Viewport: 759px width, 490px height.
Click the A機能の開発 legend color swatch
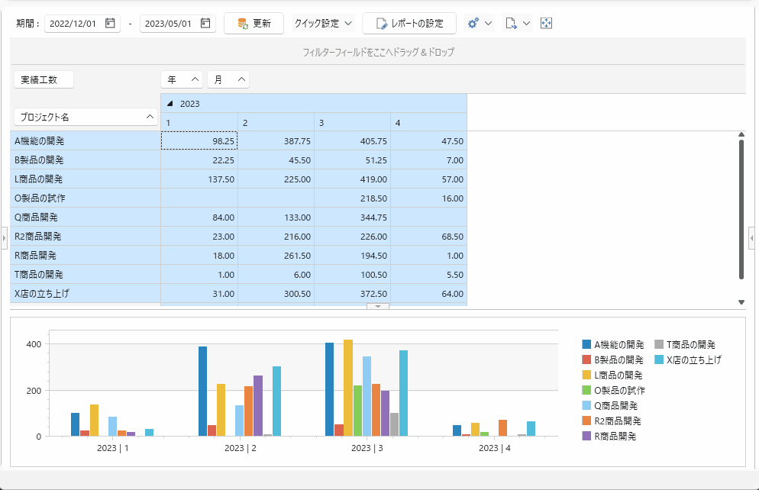point(586,345)
